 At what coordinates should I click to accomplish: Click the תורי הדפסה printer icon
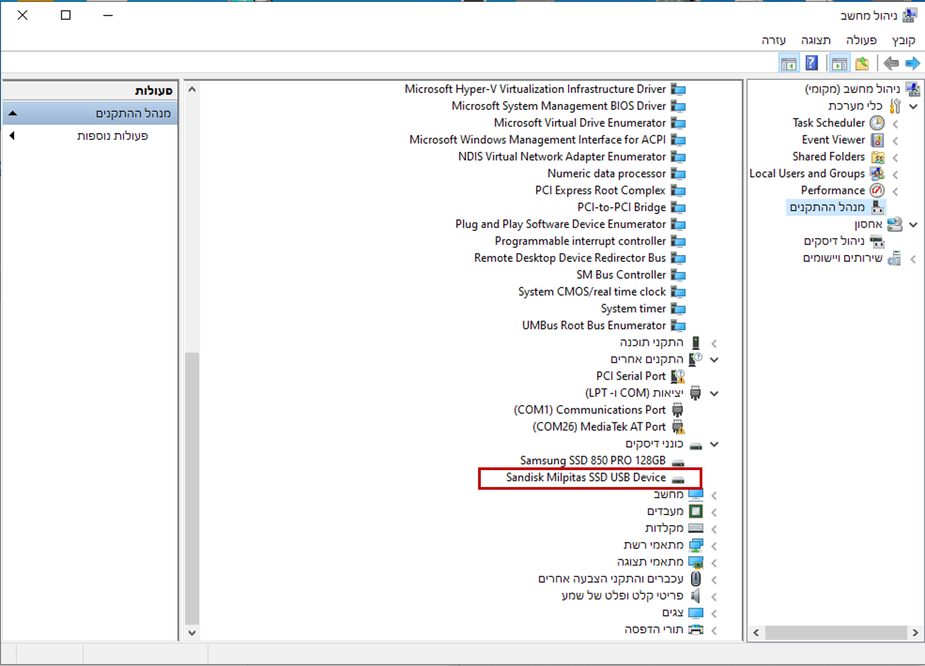(x=696, y=630)
